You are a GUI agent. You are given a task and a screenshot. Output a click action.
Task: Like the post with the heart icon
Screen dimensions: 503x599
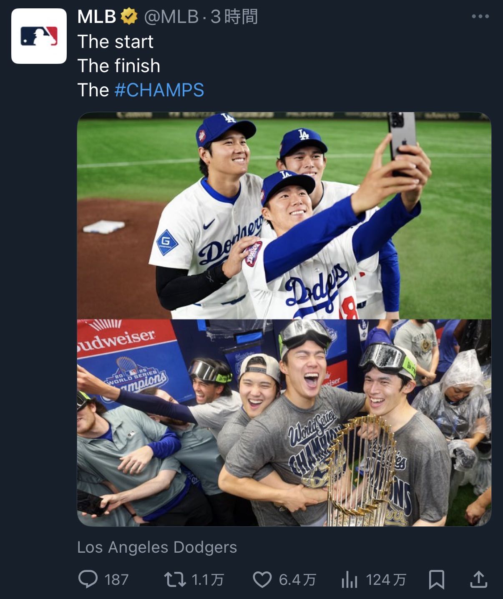point(262,579)
